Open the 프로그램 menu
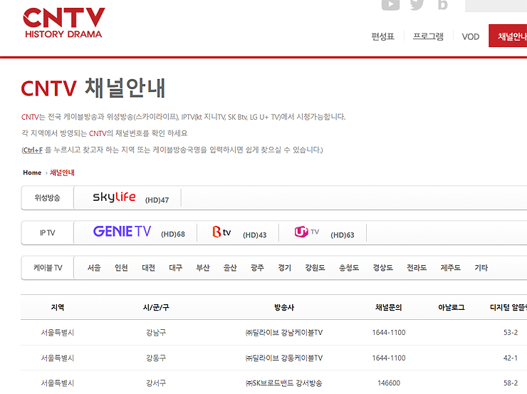 [x=428, y=36]
